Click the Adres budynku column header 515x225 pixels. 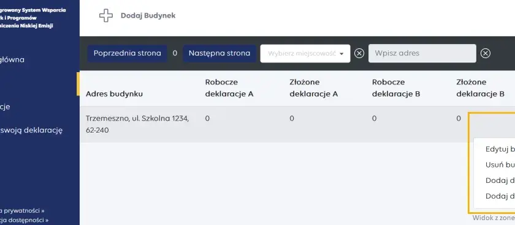pos(114,94)
